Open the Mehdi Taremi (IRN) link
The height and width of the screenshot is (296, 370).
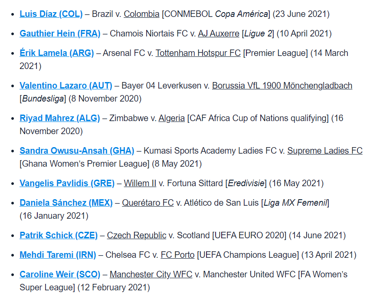58,255
